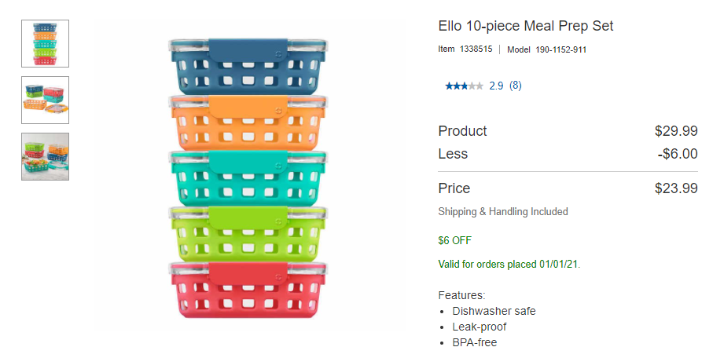Click the green $6 OFF text

(454, 240)
